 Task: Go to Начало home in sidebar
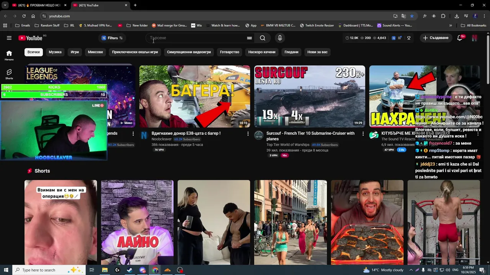[9, 55]
